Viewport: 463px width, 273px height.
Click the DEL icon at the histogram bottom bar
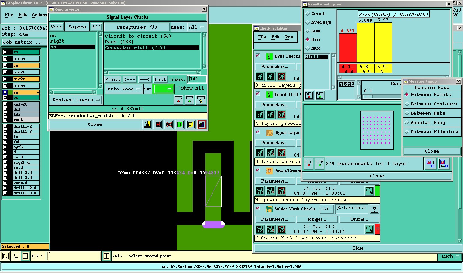tap(309, 164)
